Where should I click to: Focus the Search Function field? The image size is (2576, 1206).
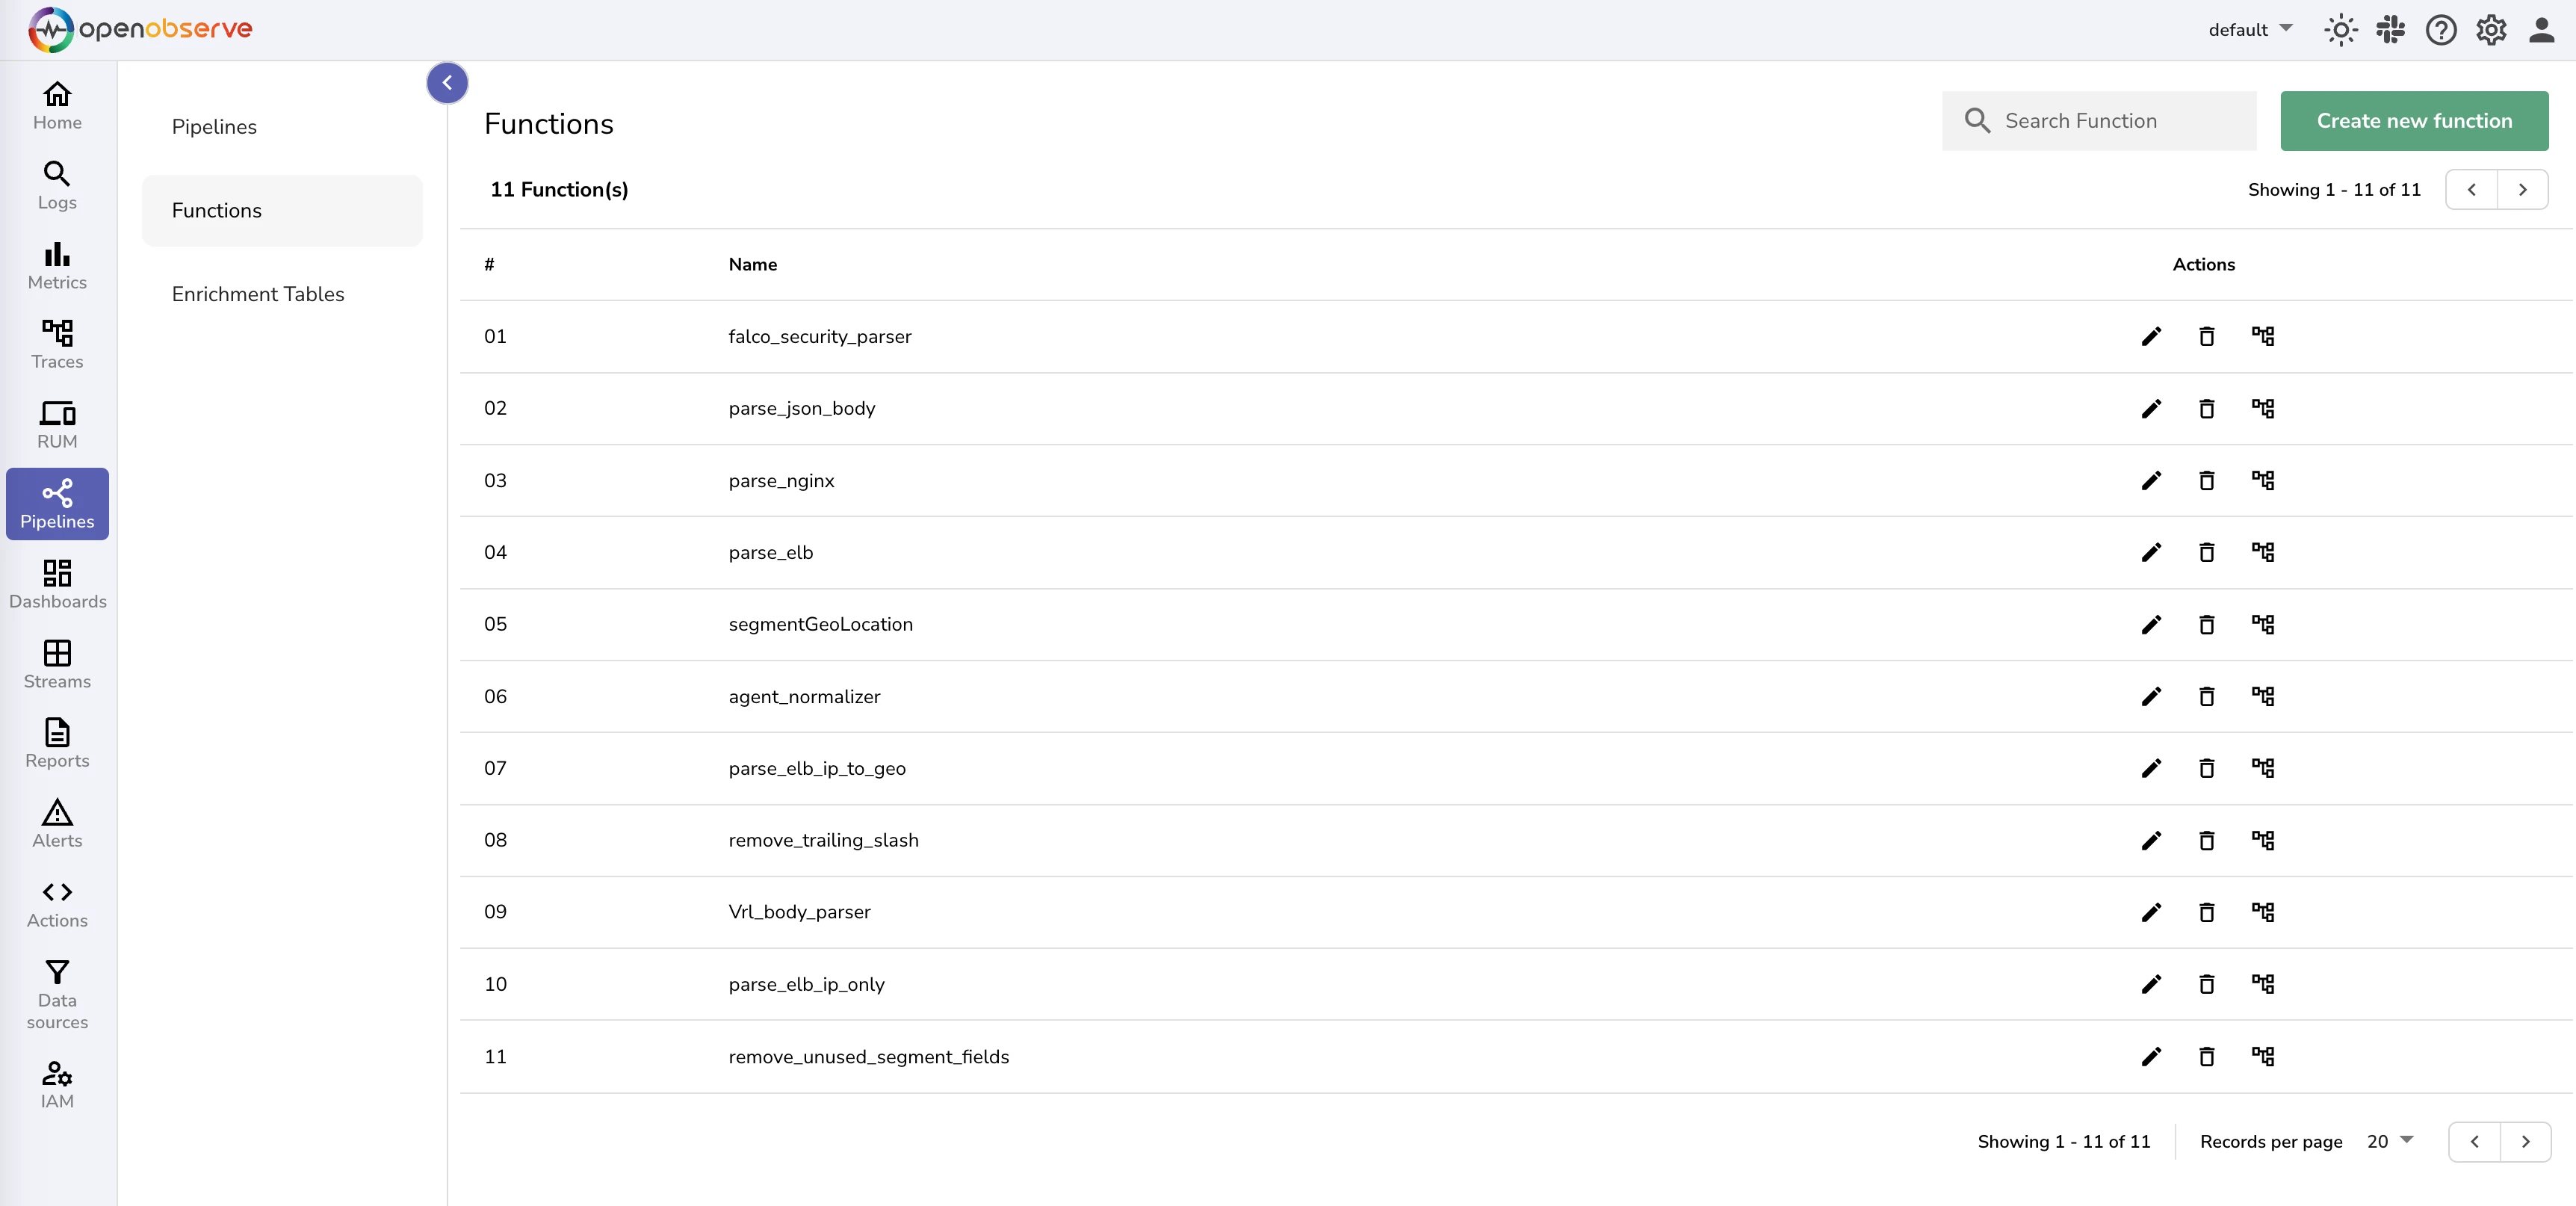point(2110,121)
